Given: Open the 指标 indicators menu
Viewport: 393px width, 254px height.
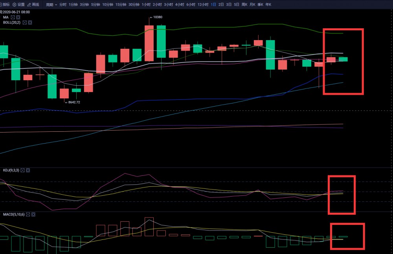Looking at the screenshot, I should point(5,5).
